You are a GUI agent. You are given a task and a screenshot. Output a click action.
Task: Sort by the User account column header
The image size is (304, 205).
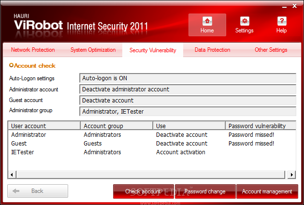(43, 126)
